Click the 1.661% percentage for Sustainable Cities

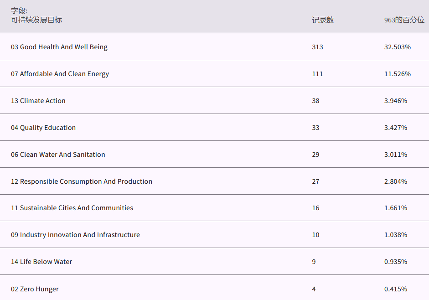click(395, 208)
